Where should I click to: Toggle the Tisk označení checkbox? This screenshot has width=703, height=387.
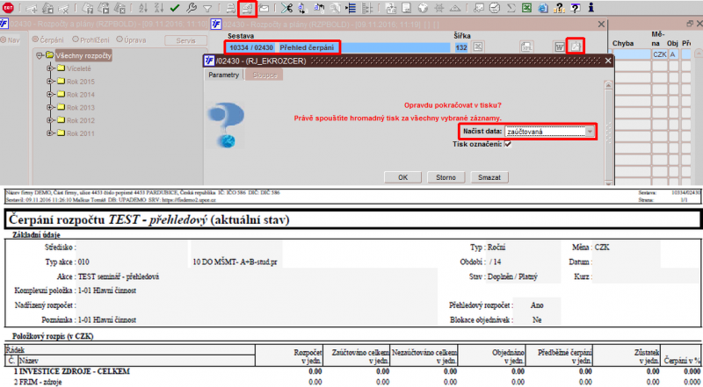coord(508,144)
